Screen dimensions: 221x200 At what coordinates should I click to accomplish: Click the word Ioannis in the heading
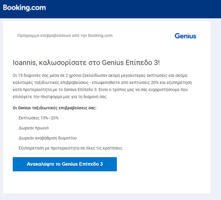pos(25,63)
